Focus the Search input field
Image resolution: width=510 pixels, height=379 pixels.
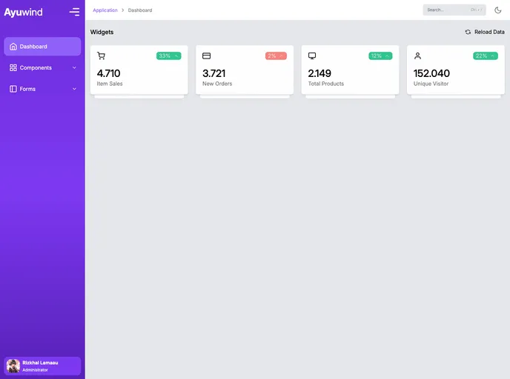447,10
